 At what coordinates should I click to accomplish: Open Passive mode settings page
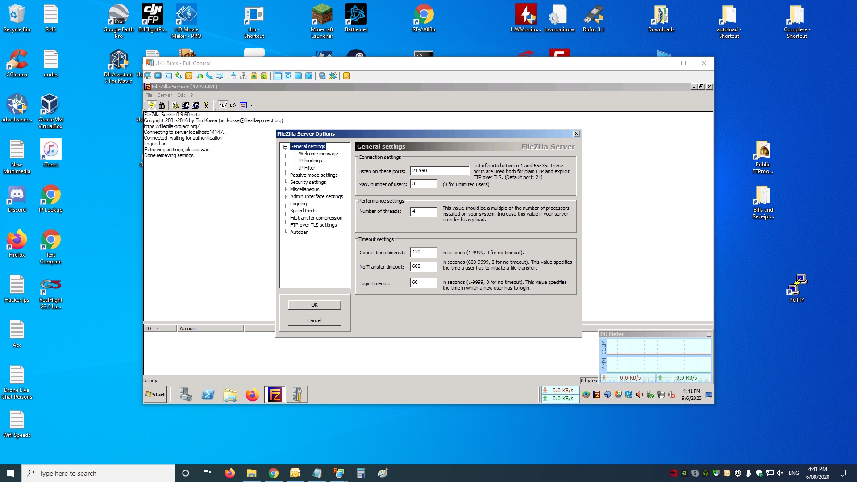314,175
